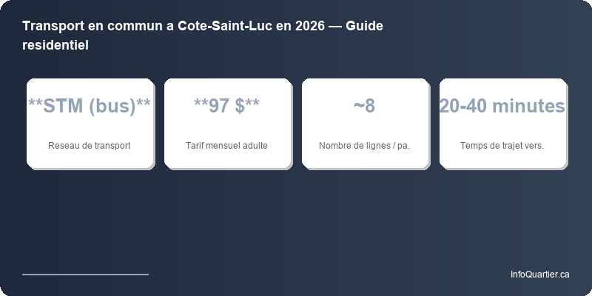Viewport: 592px width, 296px height.
Task: Click the InfoQuartier.ca link
Action: 539,275
